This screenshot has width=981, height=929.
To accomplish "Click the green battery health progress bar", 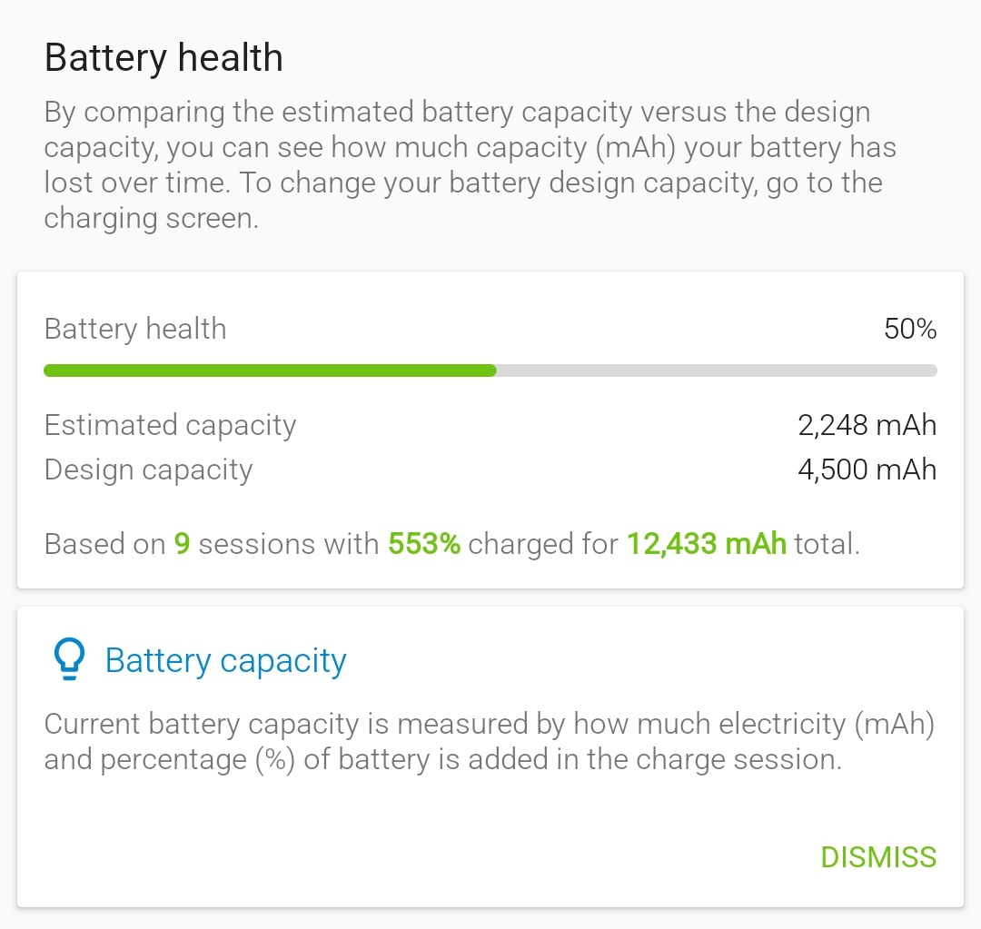I will [270, 371].
